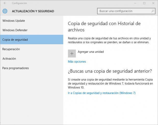Click the ACTUALIZACIÓN Y SEGURIDAD header title

[x=33, y=11]
